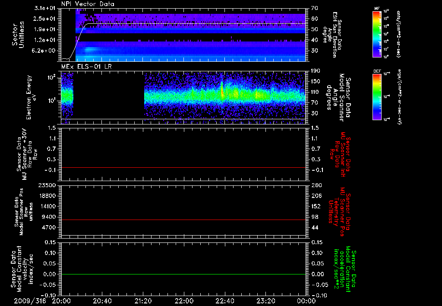The width and height of the screenshot is (442, 306).
Task: Click the '4700' scanner position tick value
Action: point(49,227)
